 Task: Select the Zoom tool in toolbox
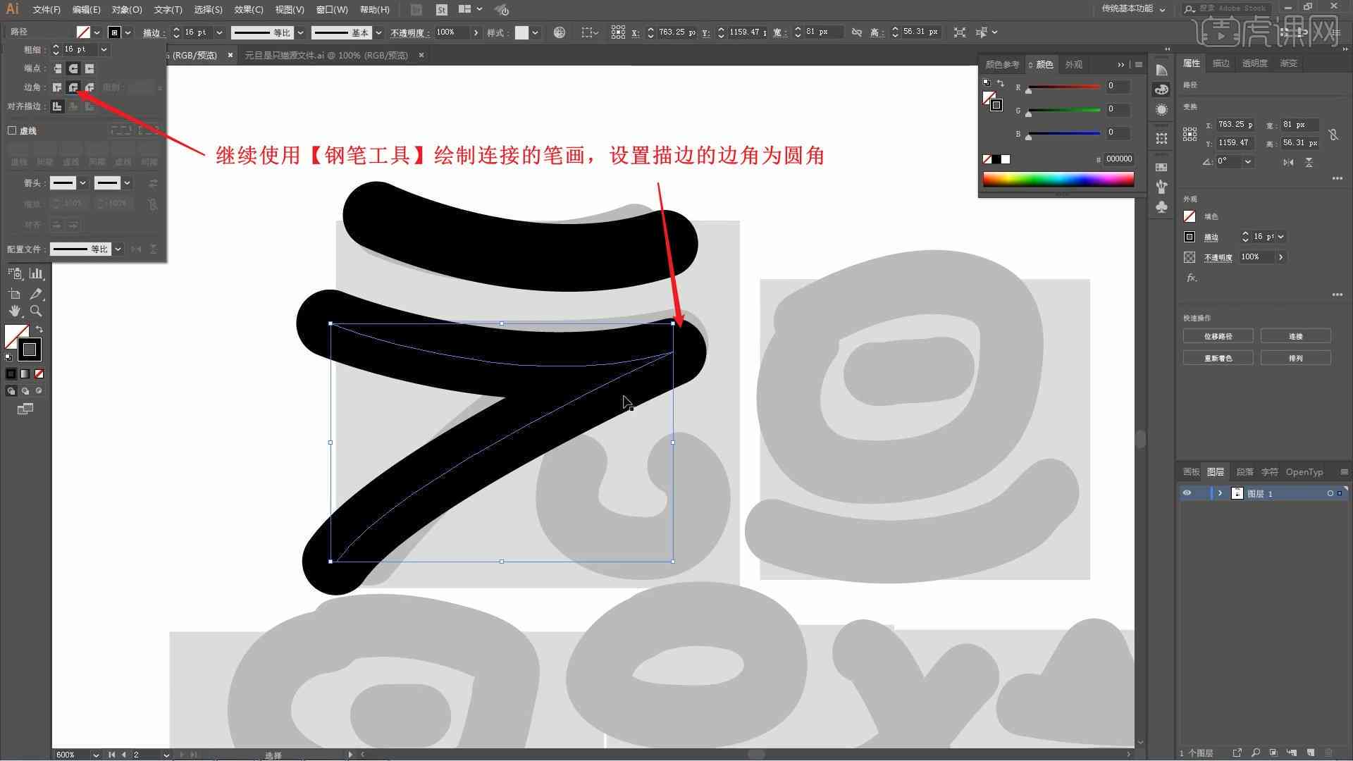36,311
